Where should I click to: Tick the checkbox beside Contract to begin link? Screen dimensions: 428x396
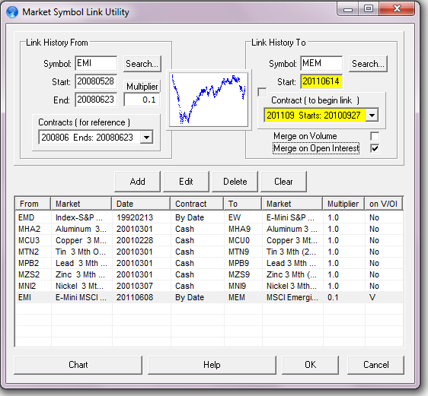[x=262, y=92]
